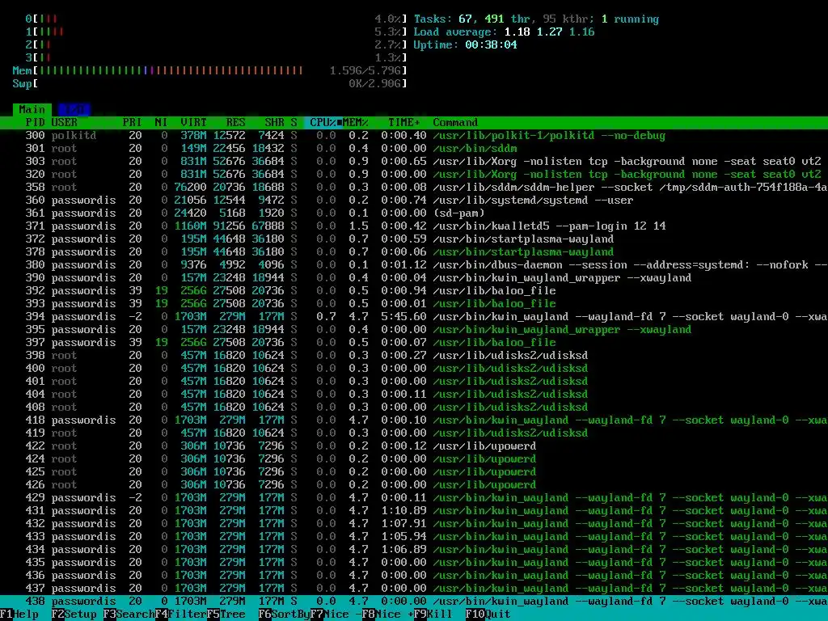Image resolution: width=828 pixels, height=621 pixels.
Task: Select the kwalletd5 process PID 371
Action: coord(414,226)
